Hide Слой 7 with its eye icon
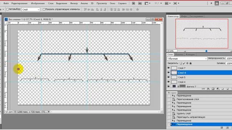 (169, 68)
